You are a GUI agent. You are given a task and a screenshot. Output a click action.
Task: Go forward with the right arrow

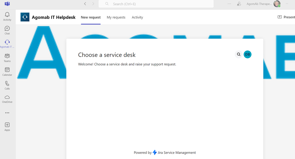coord(93,4)
